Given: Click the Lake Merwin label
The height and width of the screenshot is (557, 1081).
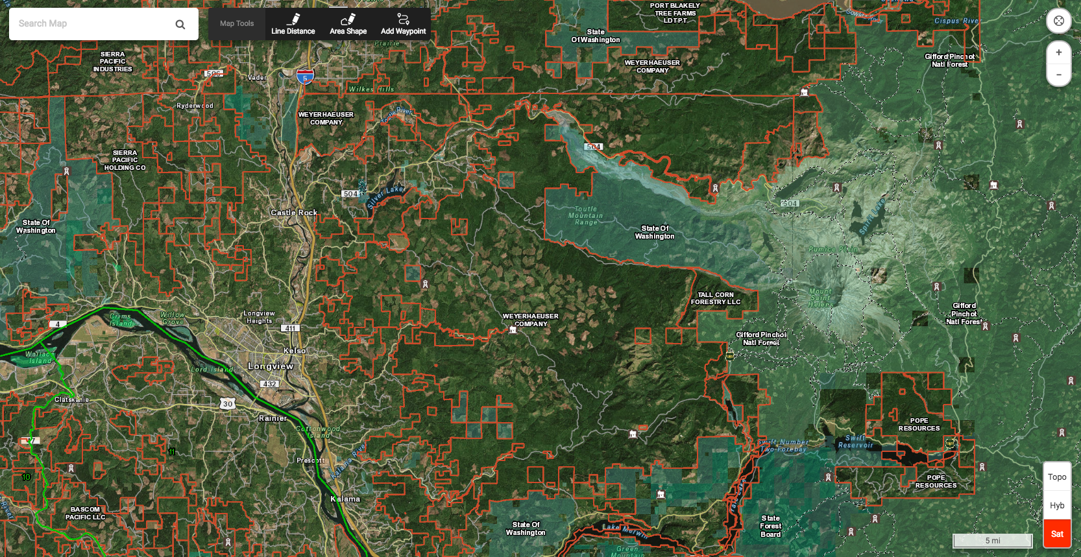Looking at the screenshot, I should tap(626, 531).
